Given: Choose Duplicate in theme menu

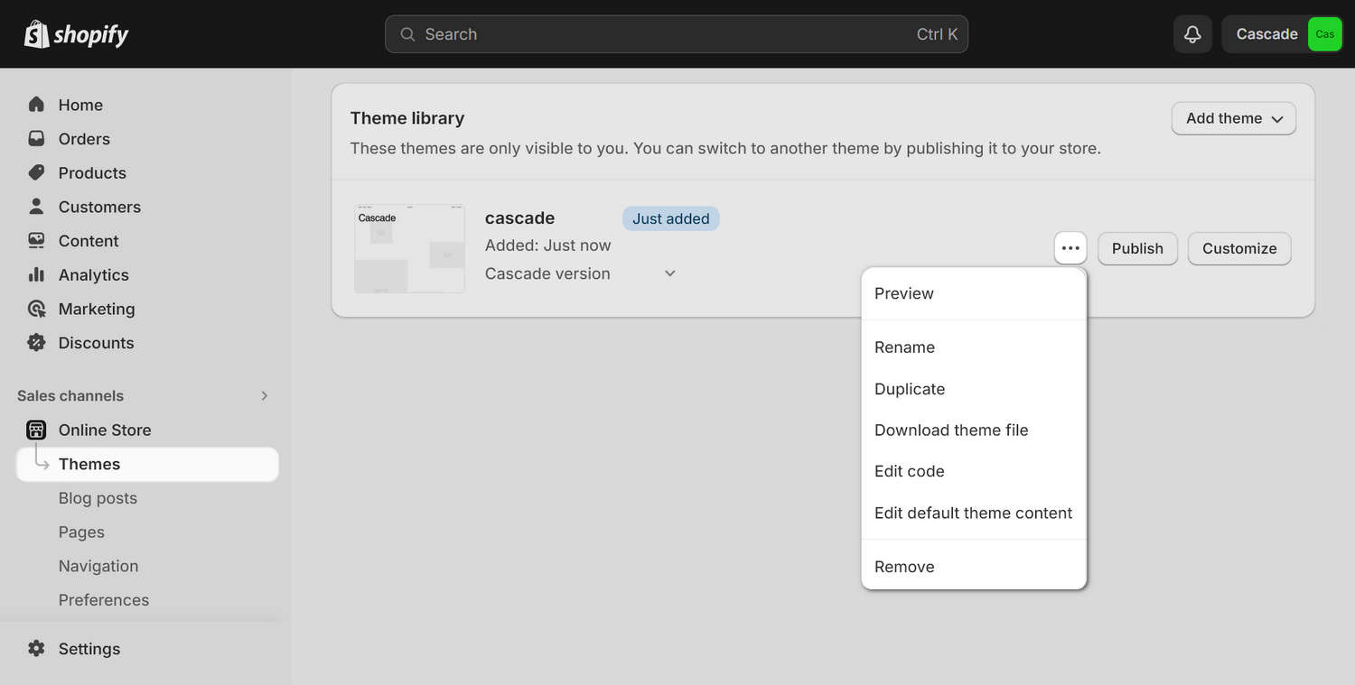Looking at the screenshot, I should point(974,389).
